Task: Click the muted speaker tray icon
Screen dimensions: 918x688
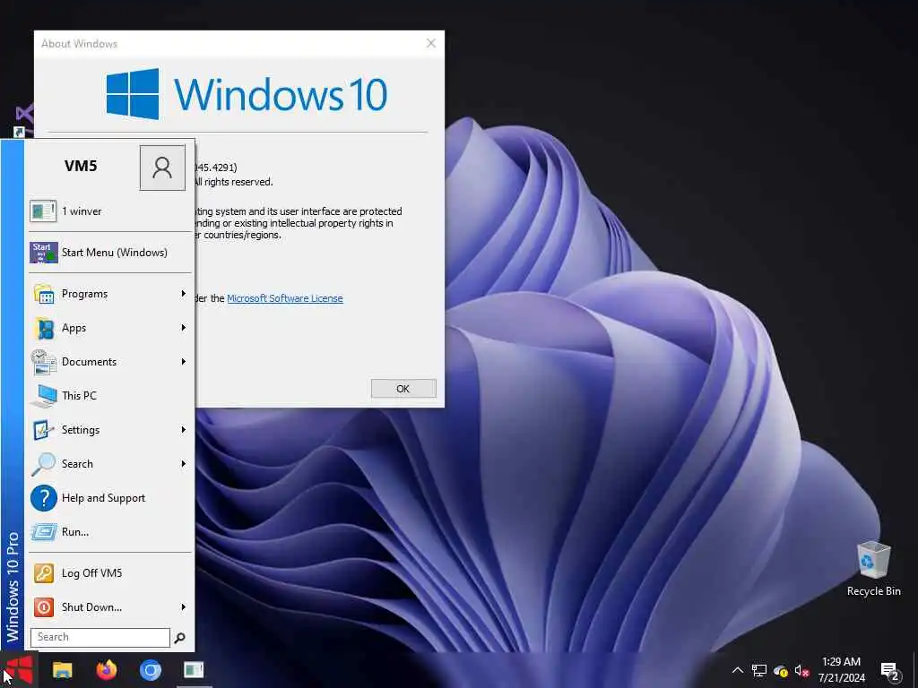Action: 801,670
